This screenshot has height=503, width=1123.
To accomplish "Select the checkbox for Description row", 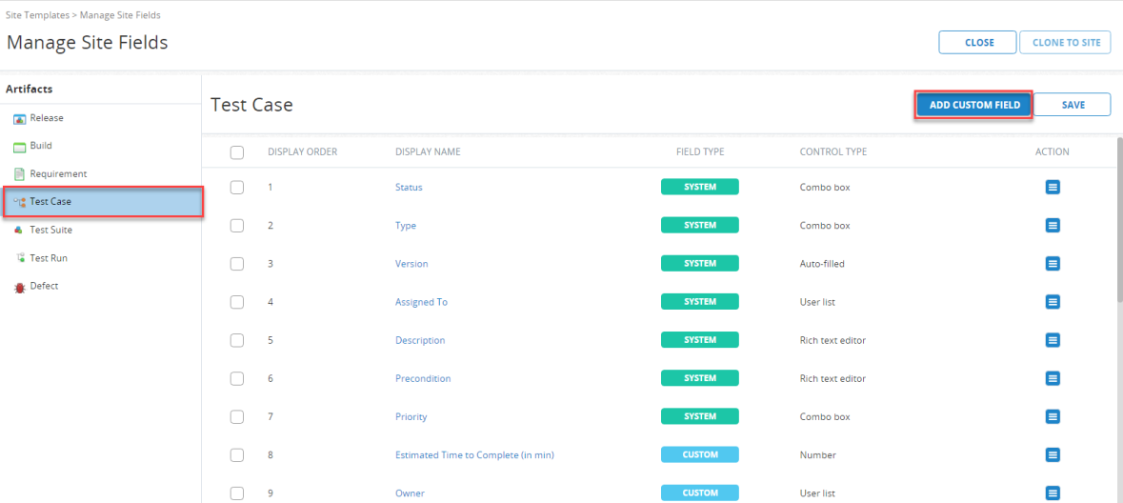I will coord(237,340).
